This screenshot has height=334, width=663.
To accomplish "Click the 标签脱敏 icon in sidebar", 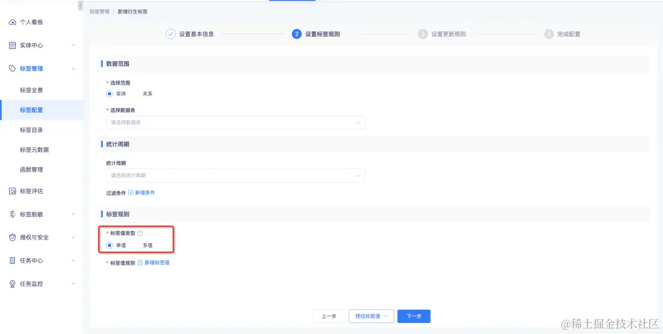I will tap(12, 214).
